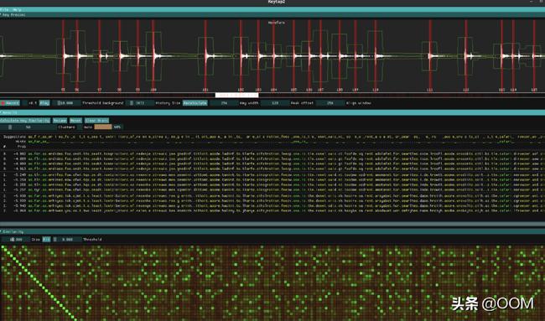545x321 pixels.
Task: Click the Play button
Action: [x=44, y=103]
